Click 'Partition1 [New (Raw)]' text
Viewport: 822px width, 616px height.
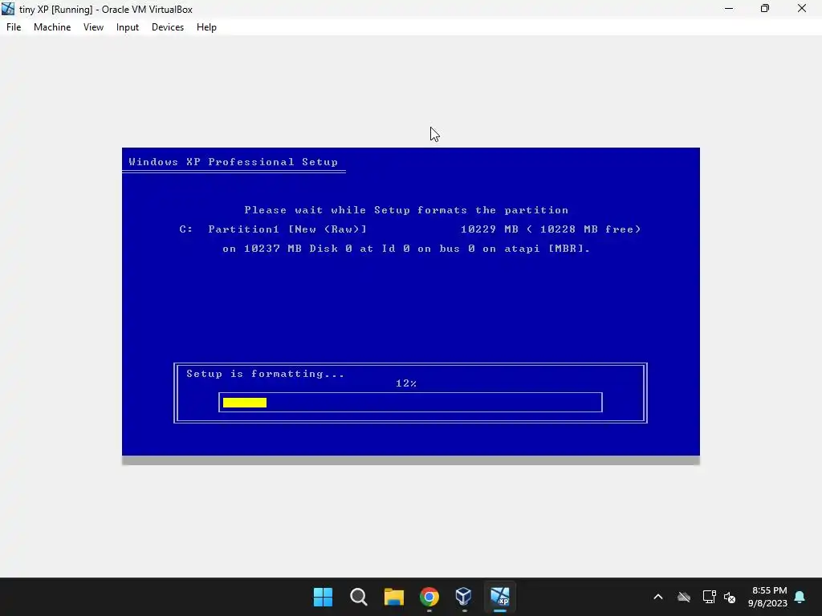[x=287, y=229]
